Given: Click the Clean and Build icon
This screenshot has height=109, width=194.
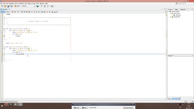Looking at the screenshot, I should (45, 6).
